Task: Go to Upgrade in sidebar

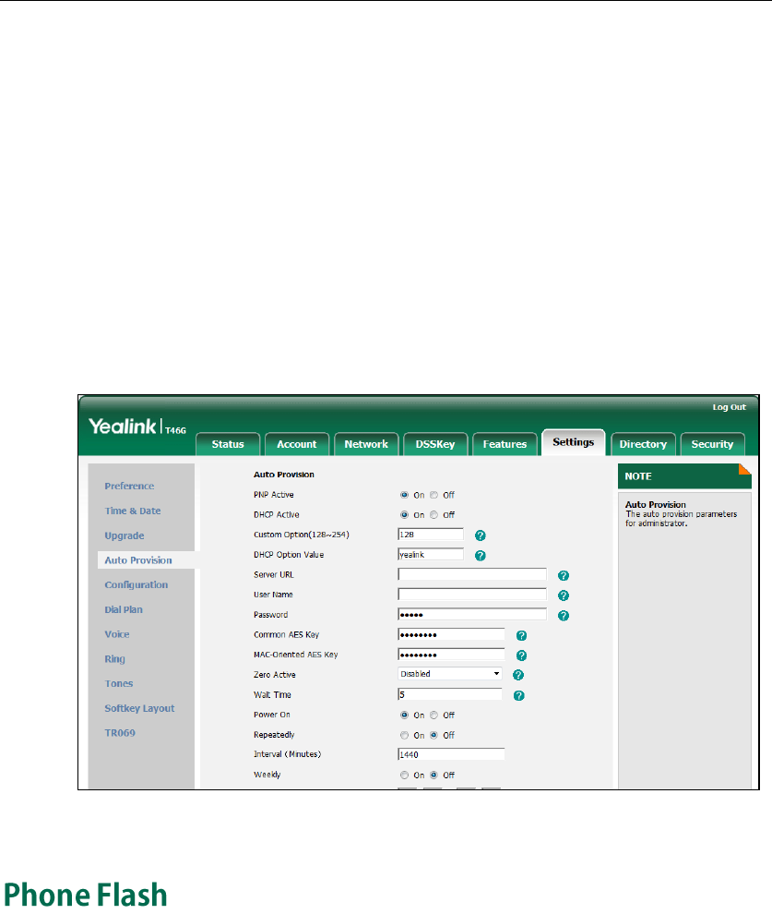Action: pos(124,535)
